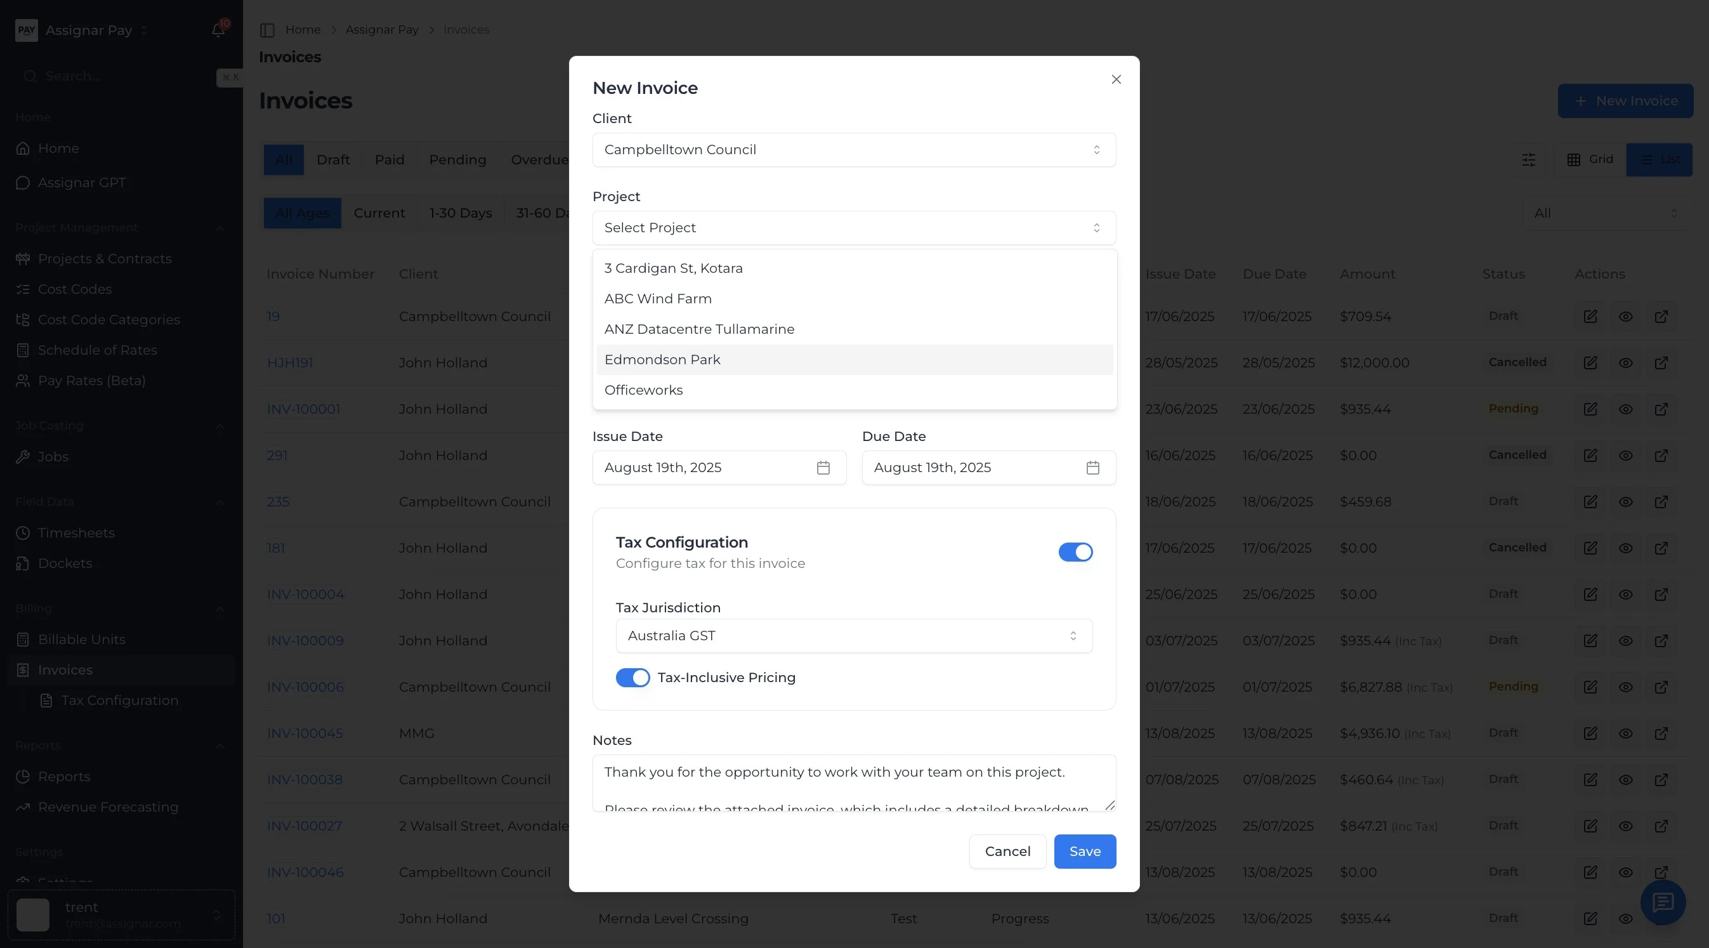This screenshot has height=948, width=1709.
Task: Click the notifications bell icon
Action: [x=218, y=30]
